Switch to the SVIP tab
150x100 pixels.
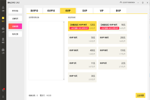(x=84, y=11)
